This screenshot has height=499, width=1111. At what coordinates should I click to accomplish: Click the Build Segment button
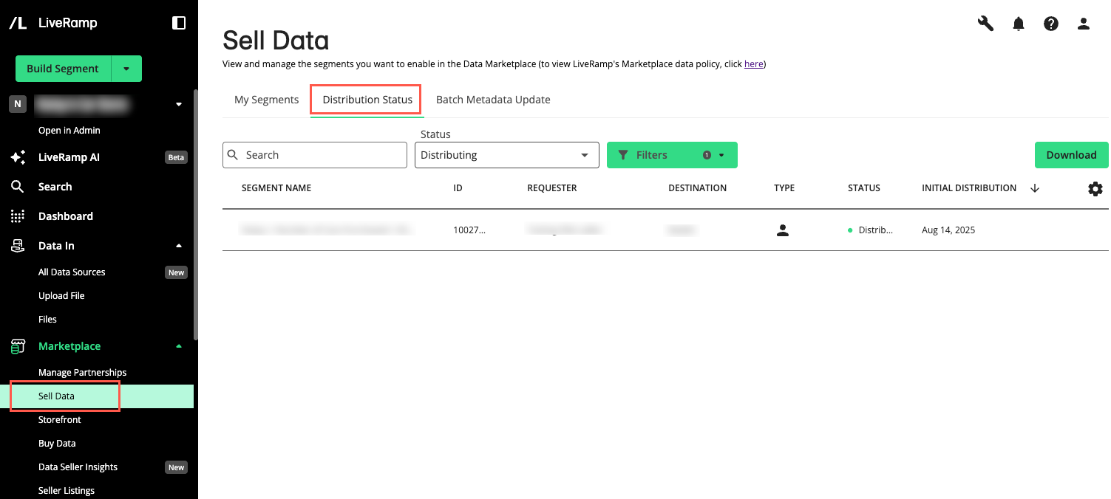coord(63,69)
